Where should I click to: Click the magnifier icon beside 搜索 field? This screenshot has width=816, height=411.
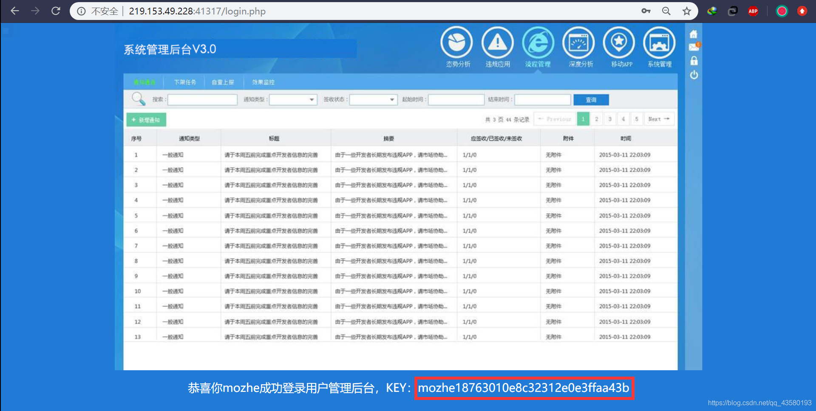point(139,99)
